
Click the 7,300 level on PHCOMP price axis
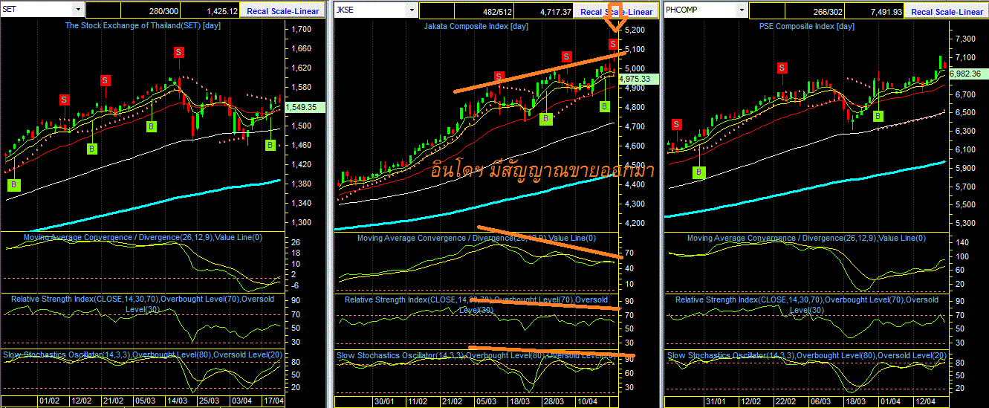[964, 39]
